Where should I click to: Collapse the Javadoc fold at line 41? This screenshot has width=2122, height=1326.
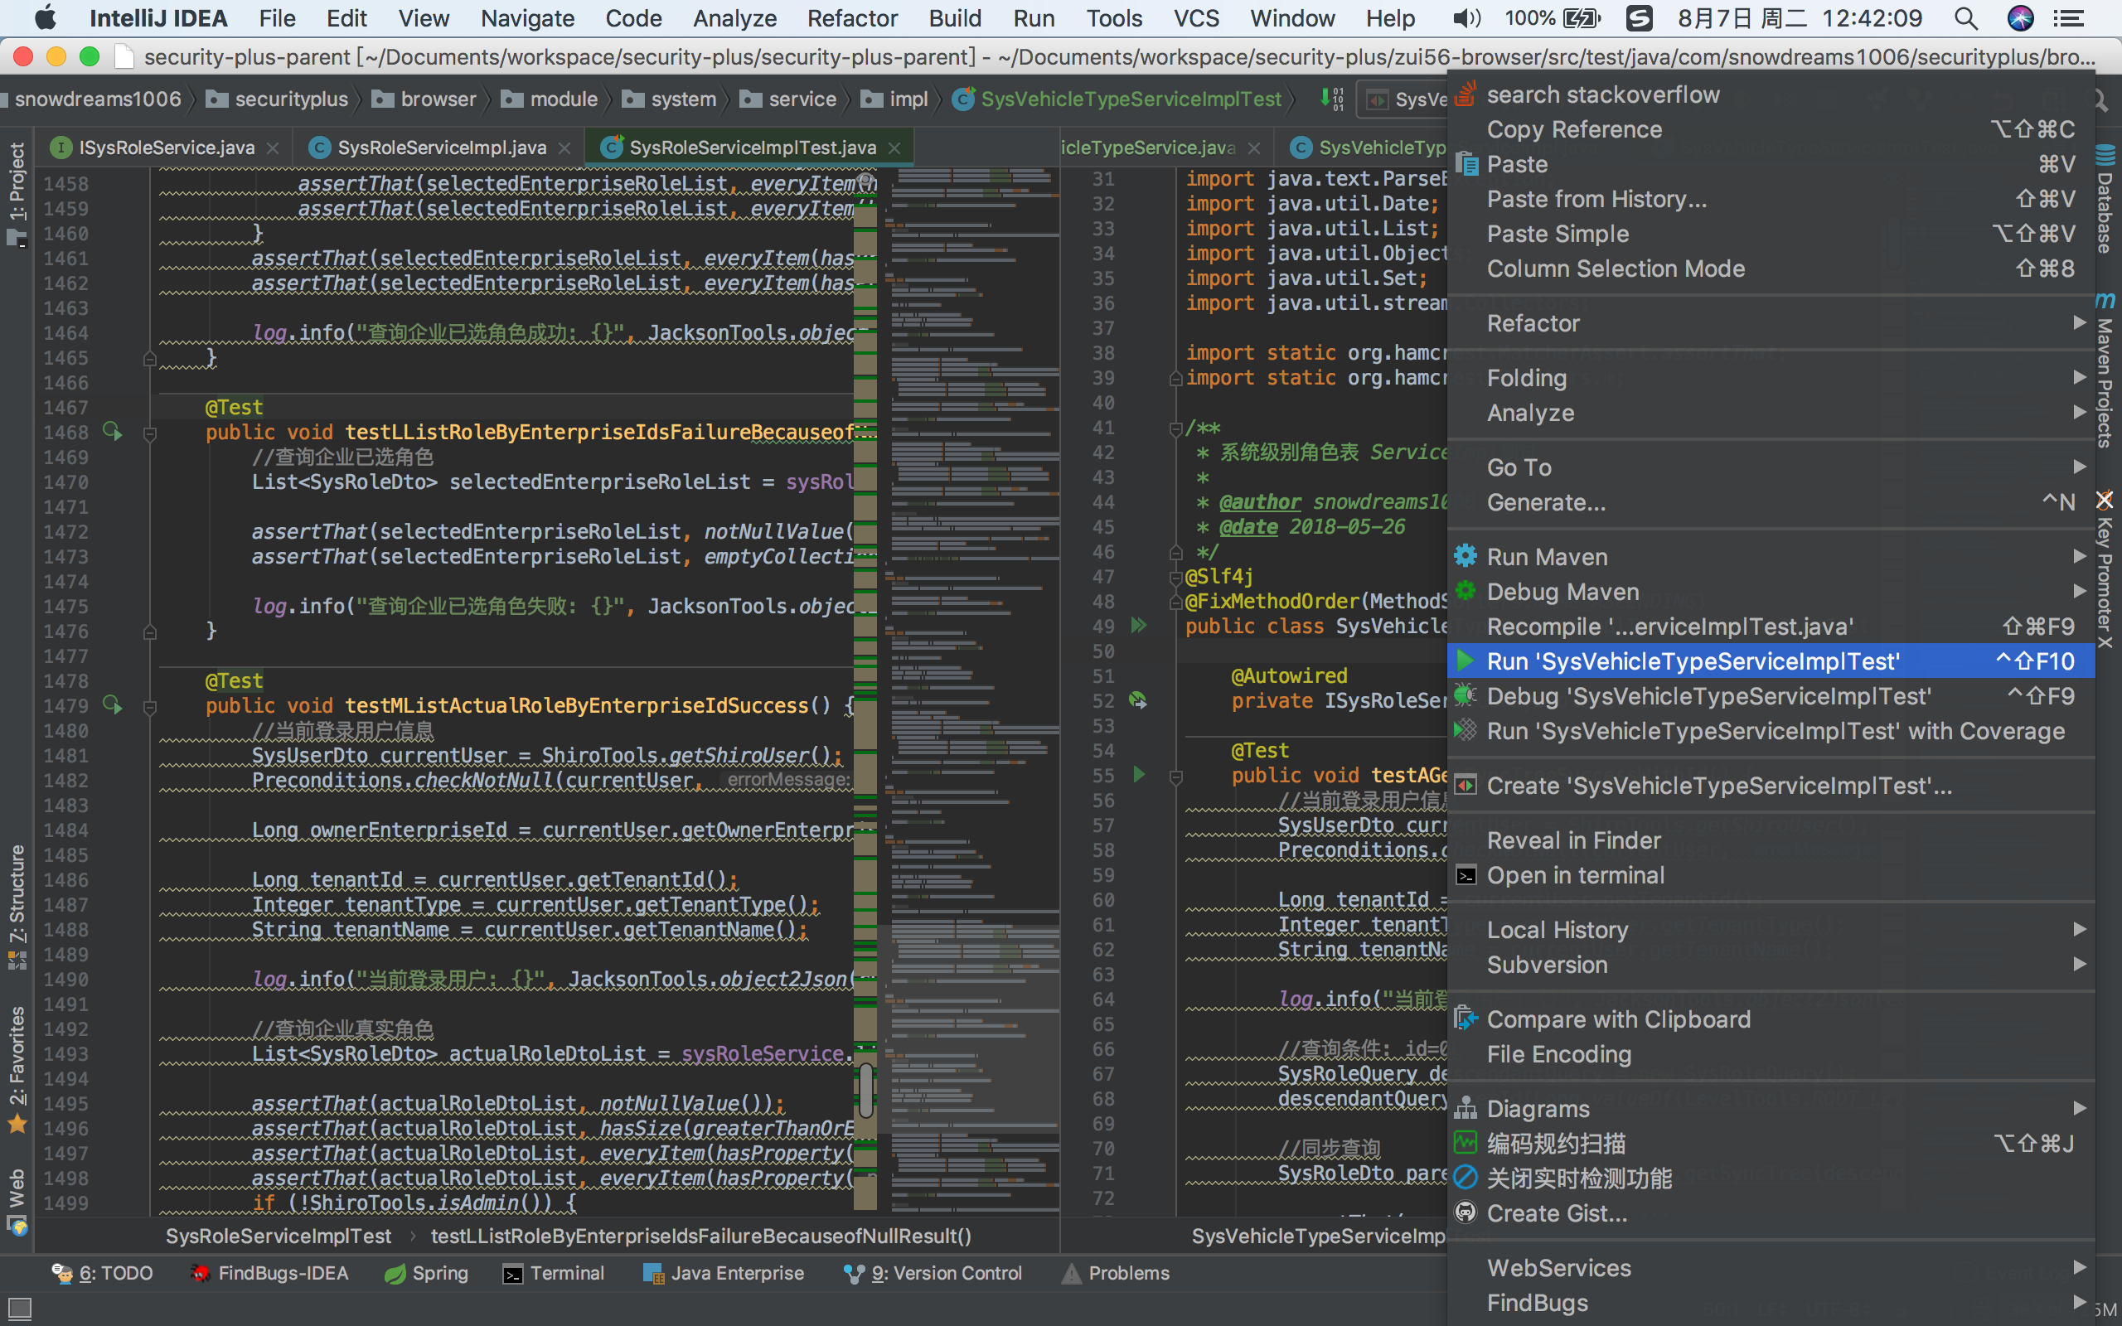click(x=1176, y=428)
